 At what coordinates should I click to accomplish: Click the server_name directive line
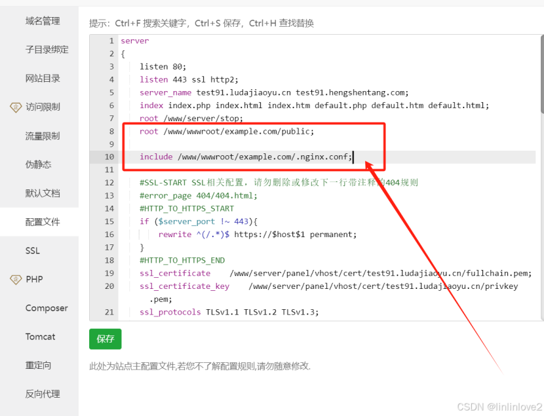[274, 92]
